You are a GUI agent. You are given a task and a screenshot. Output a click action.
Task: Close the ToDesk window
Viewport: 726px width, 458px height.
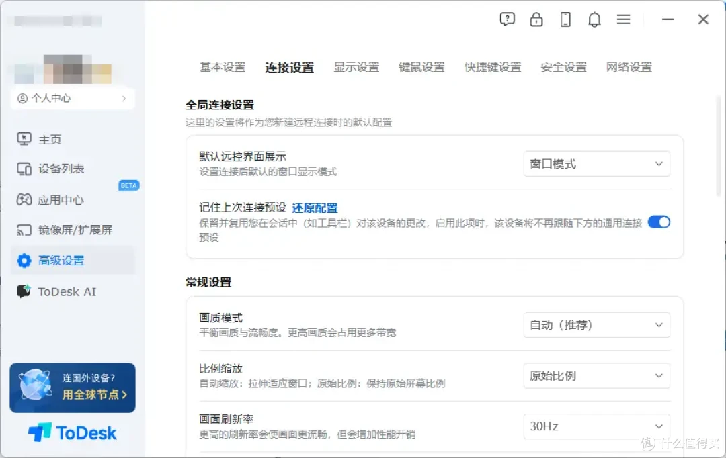tap(703, 19)
